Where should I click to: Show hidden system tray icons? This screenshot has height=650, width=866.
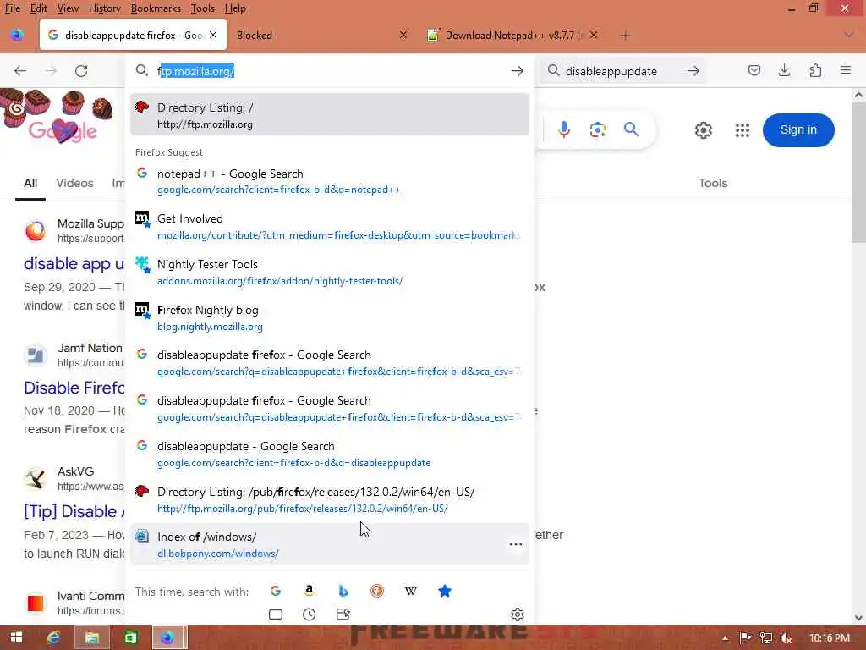click(725, 638)
